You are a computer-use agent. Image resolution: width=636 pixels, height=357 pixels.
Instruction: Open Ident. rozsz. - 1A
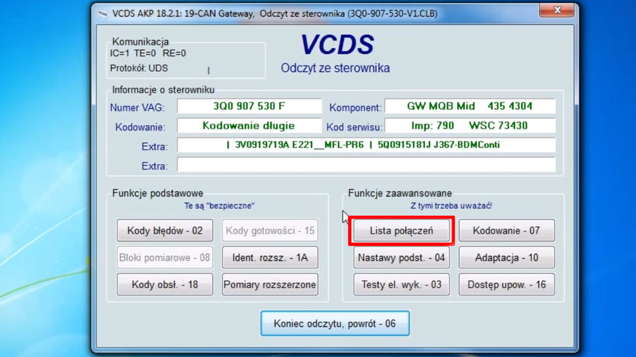click(270, 258)
